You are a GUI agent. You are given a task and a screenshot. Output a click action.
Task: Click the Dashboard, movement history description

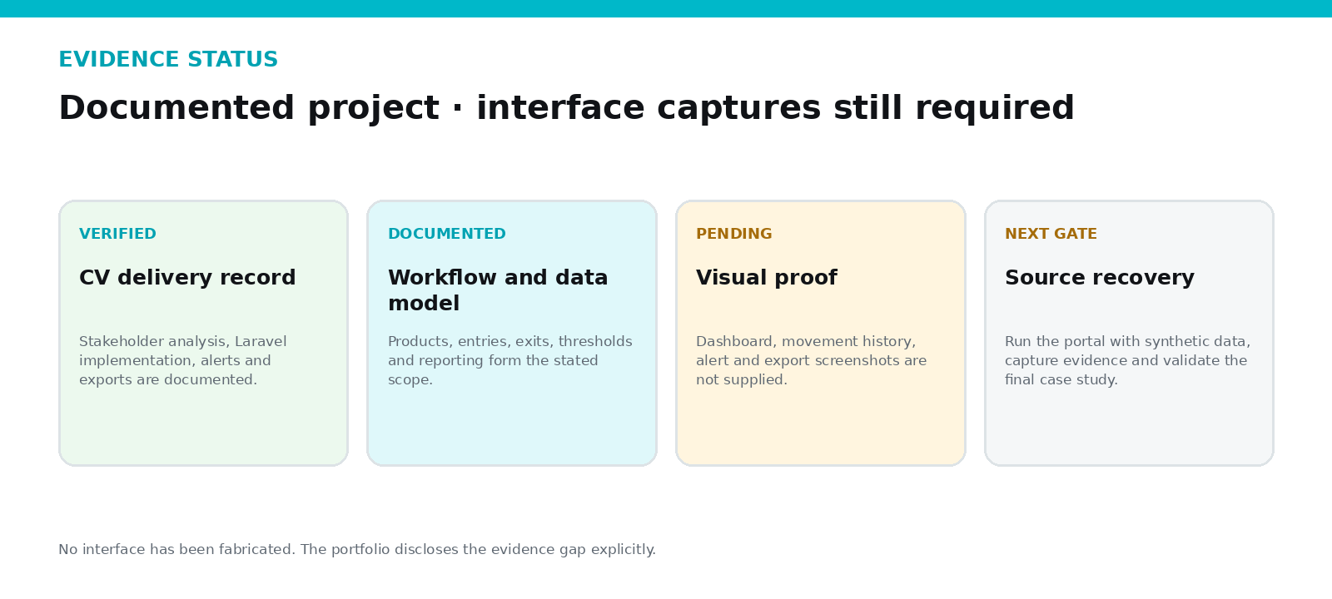point(812,360)
